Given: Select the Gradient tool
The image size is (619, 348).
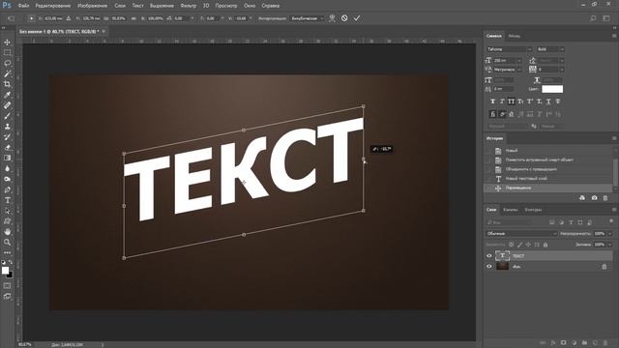Looking at the screenshot, I should click(x=7, y=158).
